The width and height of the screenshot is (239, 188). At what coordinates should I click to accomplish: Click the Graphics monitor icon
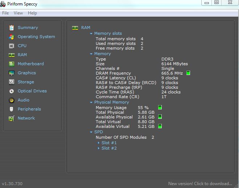[12, 73]
